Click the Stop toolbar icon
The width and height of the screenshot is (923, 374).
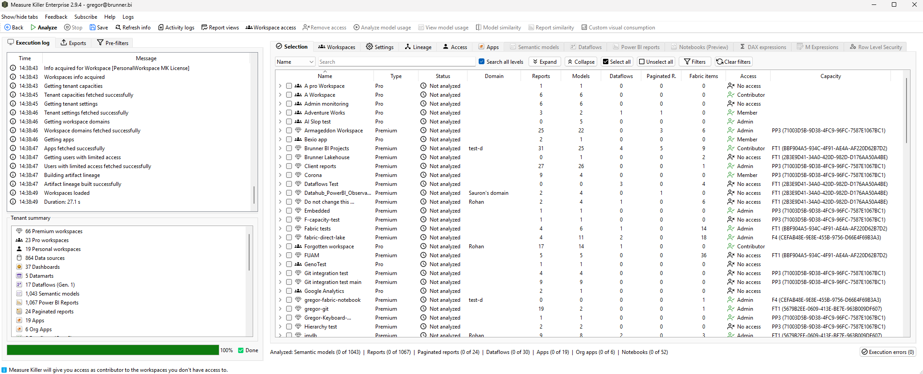pos(67,27)
